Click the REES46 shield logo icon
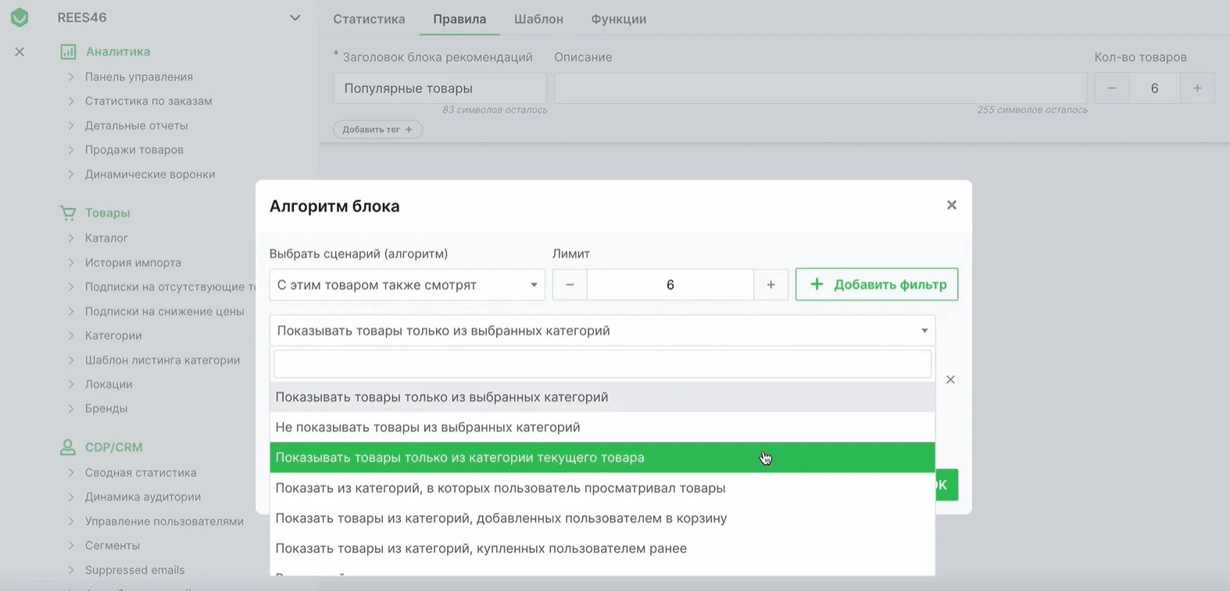Image resolution: width=1230 pixels, height=591 pixels. click(x=20, y=17)
